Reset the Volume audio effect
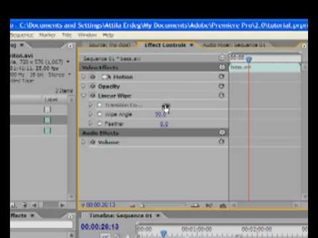The width and height of the screenshot is (318, 238). pos(221,141)
